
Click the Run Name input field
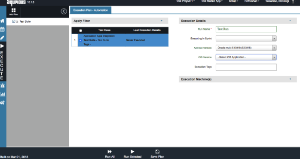tap(246, 29)
